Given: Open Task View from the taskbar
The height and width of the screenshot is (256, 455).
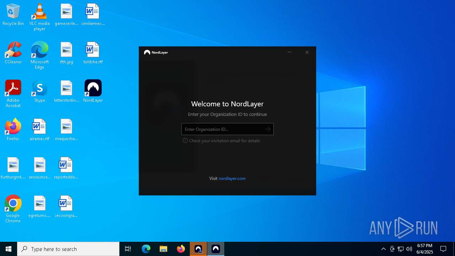Looking at the screenshot, I should 128,249.
